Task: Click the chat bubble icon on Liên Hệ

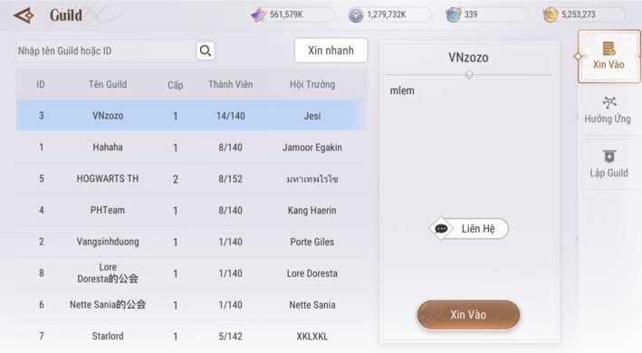Action: 441,229
